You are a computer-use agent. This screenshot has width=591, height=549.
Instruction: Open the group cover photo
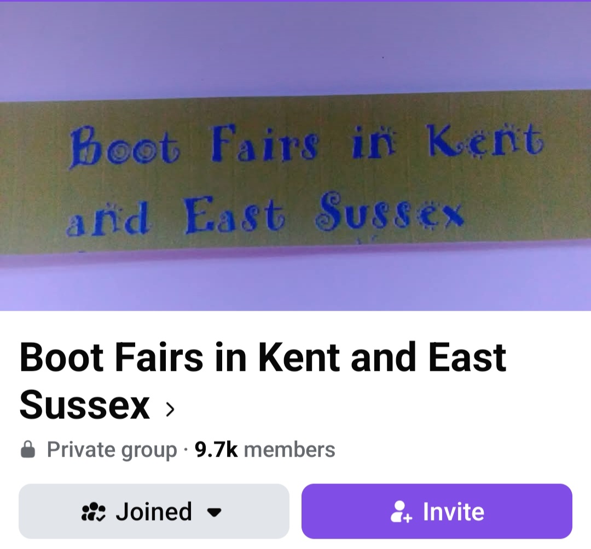[296, 156]
